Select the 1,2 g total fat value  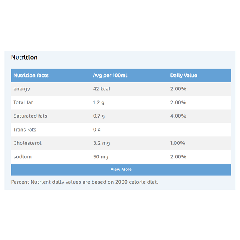[x=98, y=102]
